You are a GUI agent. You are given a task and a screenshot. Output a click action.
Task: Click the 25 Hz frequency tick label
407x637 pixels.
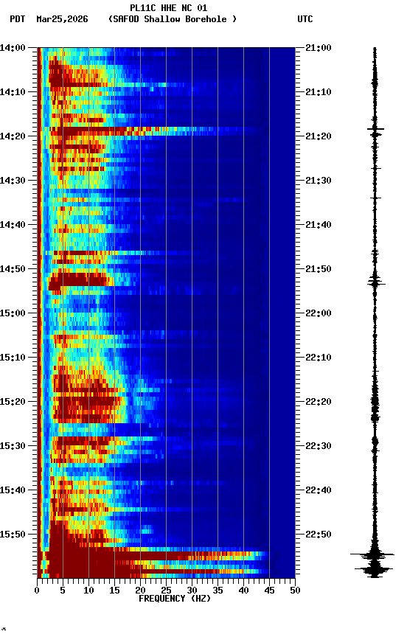tap(166, 591)
